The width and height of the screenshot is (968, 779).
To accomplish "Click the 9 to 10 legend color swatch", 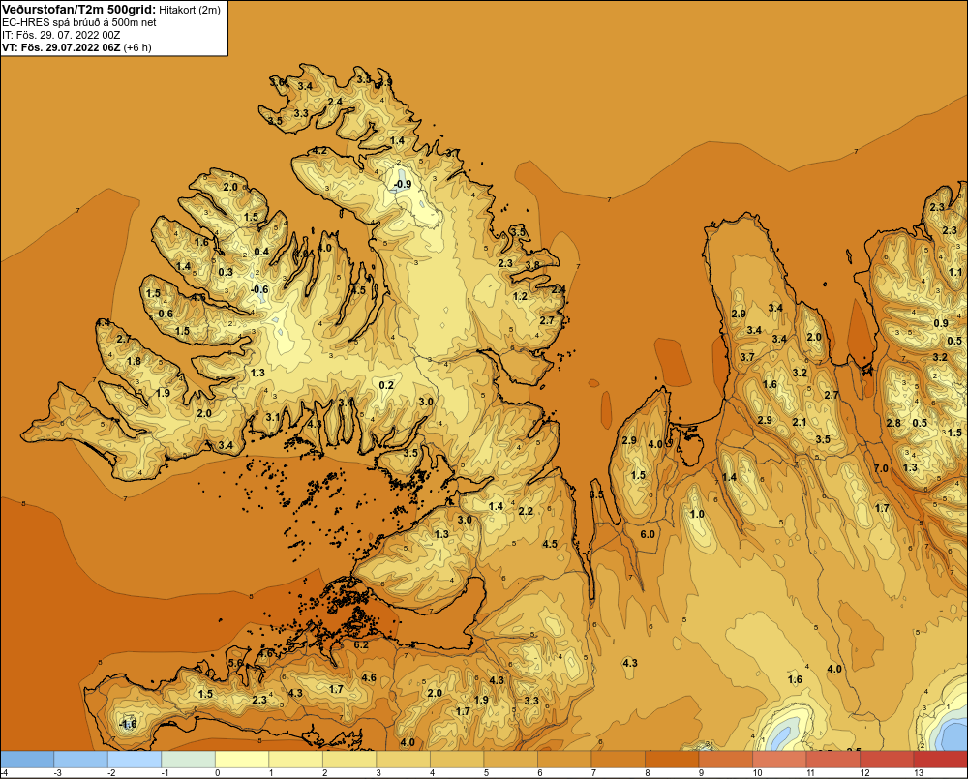I will tap(725, 760).
